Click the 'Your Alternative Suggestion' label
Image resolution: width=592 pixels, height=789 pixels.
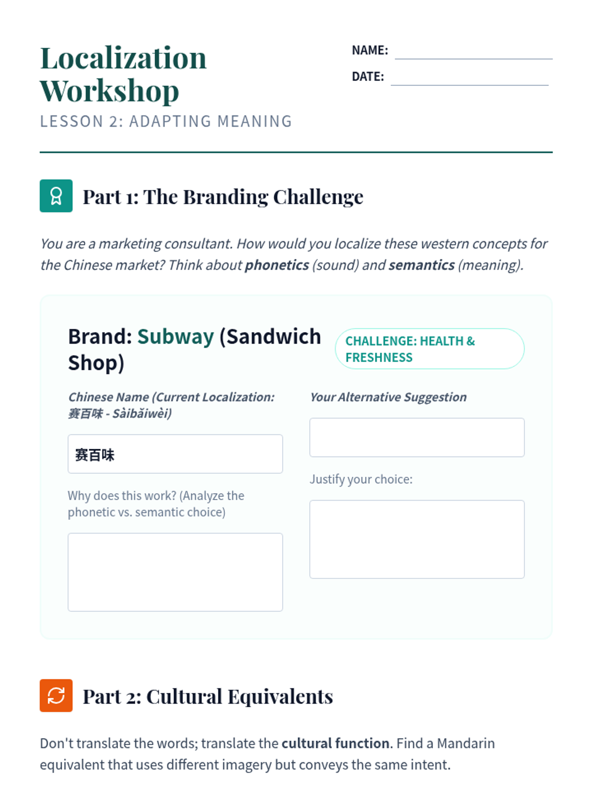[x=388, y=397]
